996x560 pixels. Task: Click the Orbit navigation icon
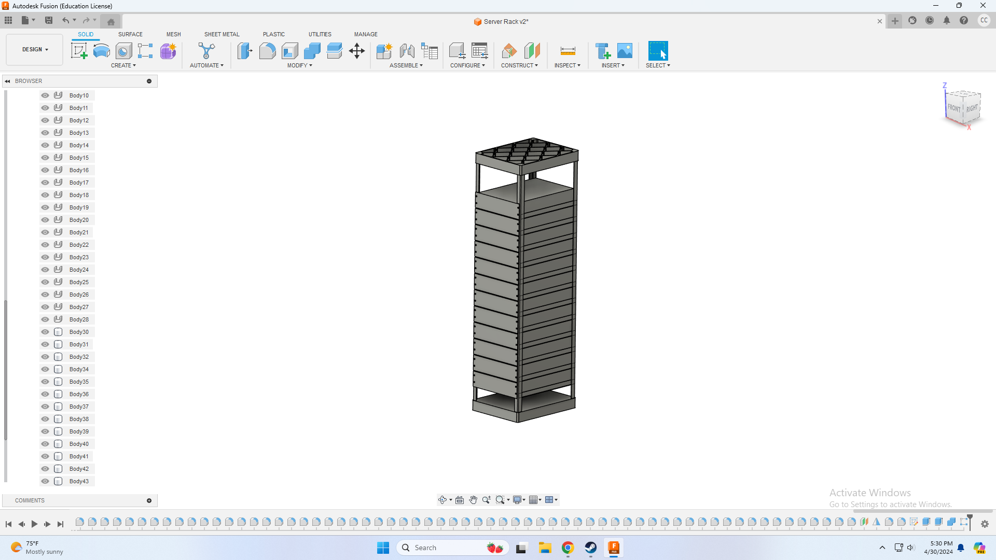pos(442,500)
